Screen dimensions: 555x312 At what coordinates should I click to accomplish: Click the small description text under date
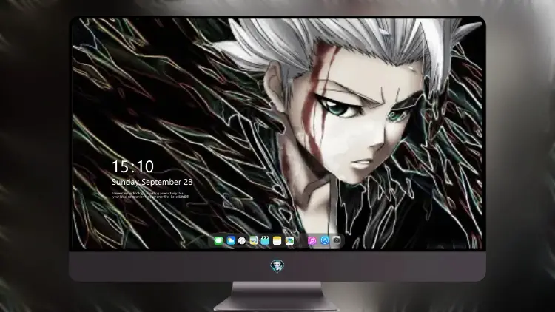point(151,195)
